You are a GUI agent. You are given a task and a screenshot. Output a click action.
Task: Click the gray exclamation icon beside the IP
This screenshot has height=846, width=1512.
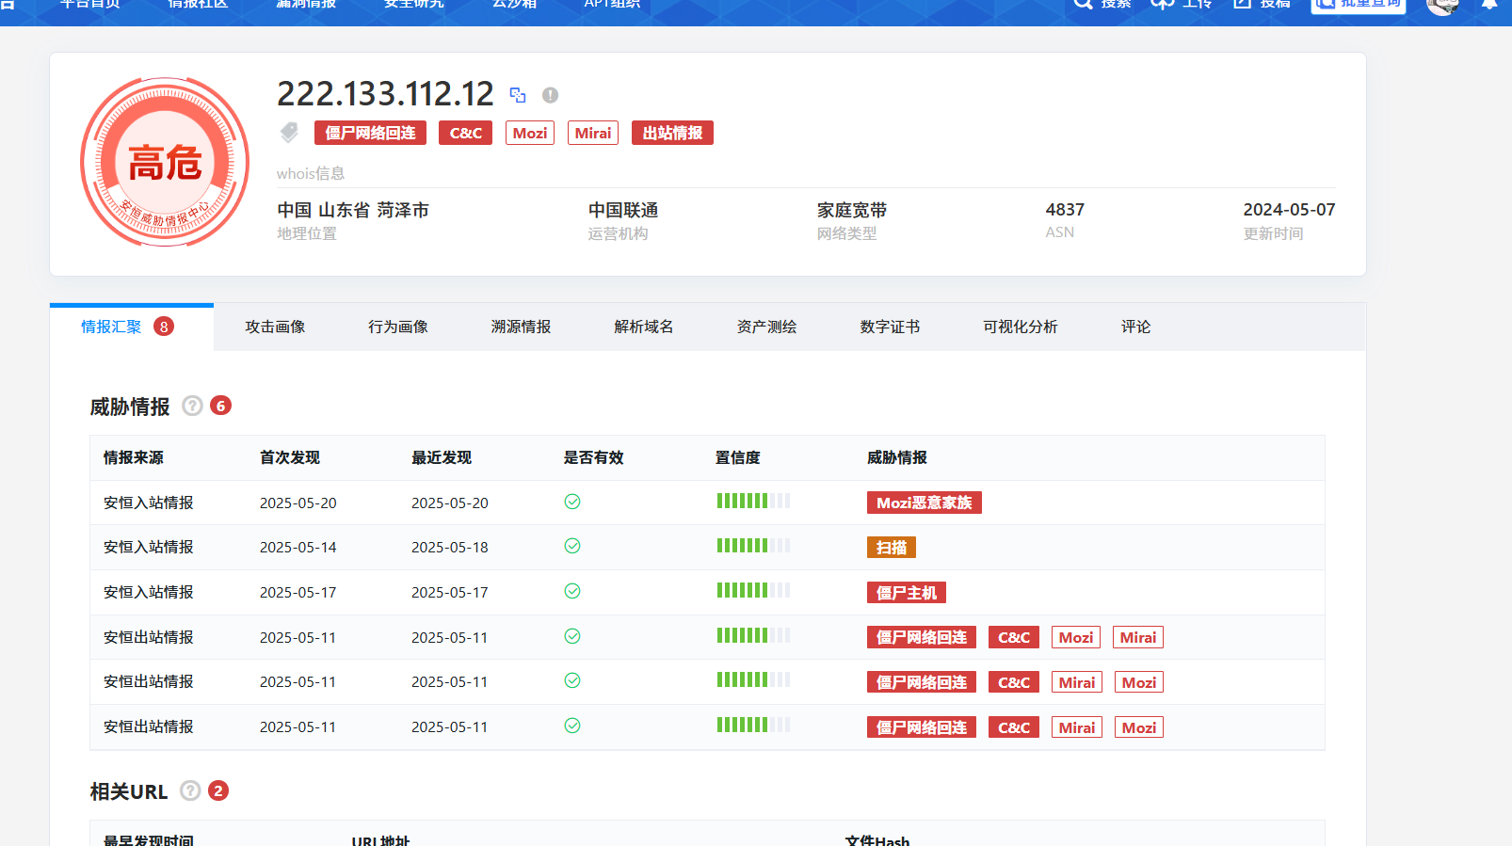551,95
